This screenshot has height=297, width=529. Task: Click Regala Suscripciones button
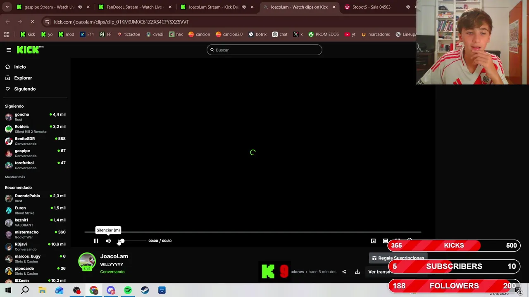[x=398, y=258]
